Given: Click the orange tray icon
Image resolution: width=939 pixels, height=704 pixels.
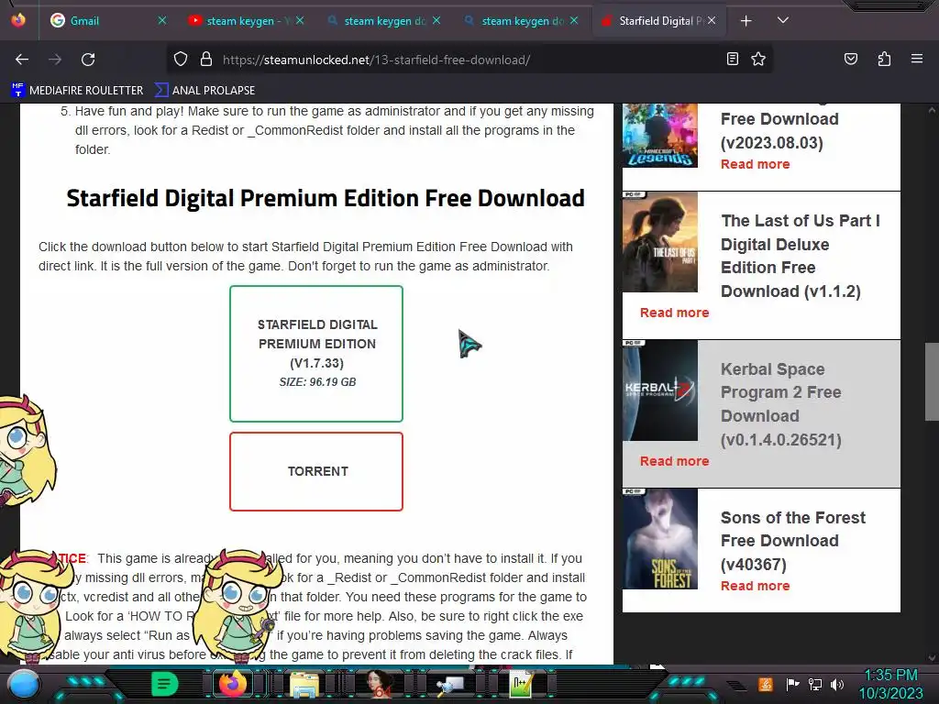Looking at the screenshot, I should tap(765, 684).
